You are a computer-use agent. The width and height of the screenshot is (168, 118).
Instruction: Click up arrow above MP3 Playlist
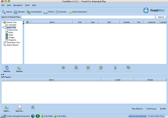tap(2, 74)
